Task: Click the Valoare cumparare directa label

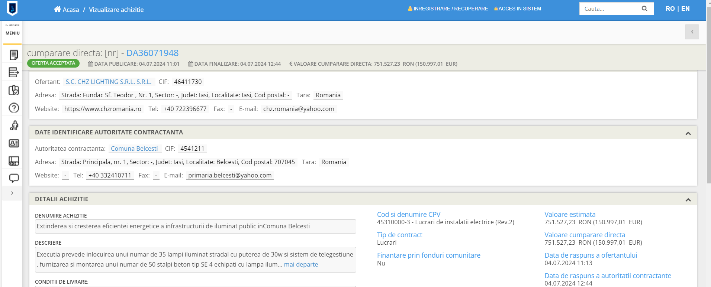Action: coord(585,235)
